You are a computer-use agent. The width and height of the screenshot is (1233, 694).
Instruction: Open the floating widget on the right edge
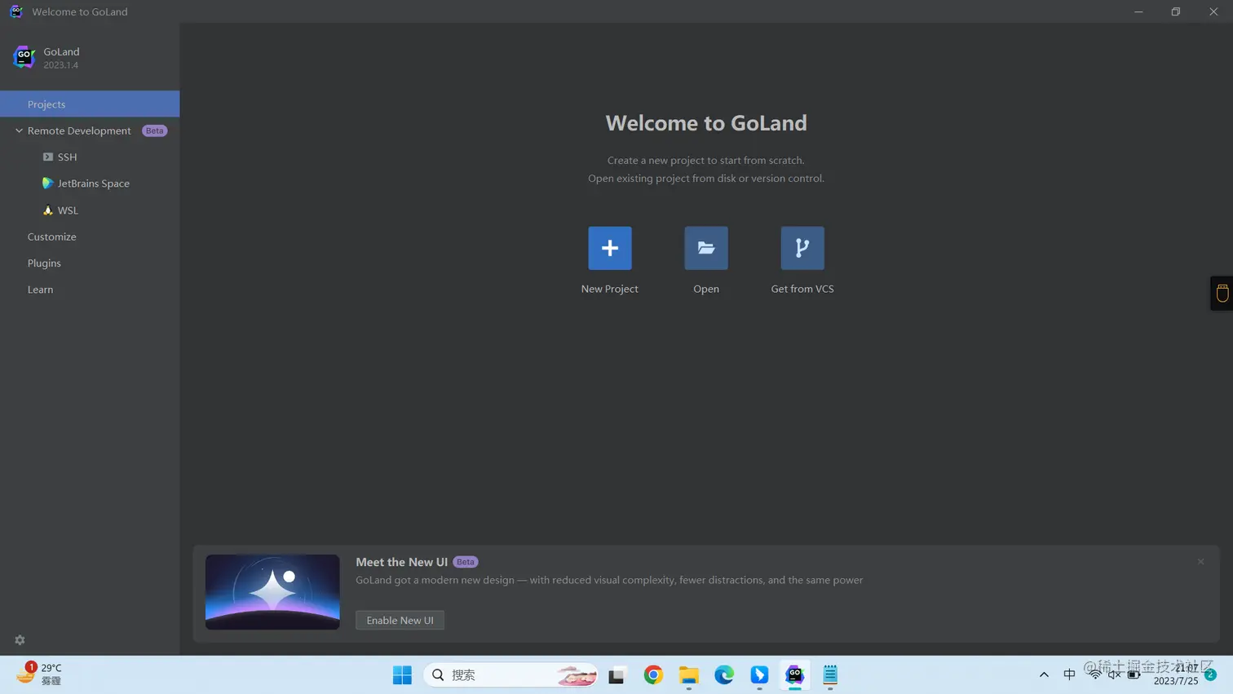(x=1222, y=294)
